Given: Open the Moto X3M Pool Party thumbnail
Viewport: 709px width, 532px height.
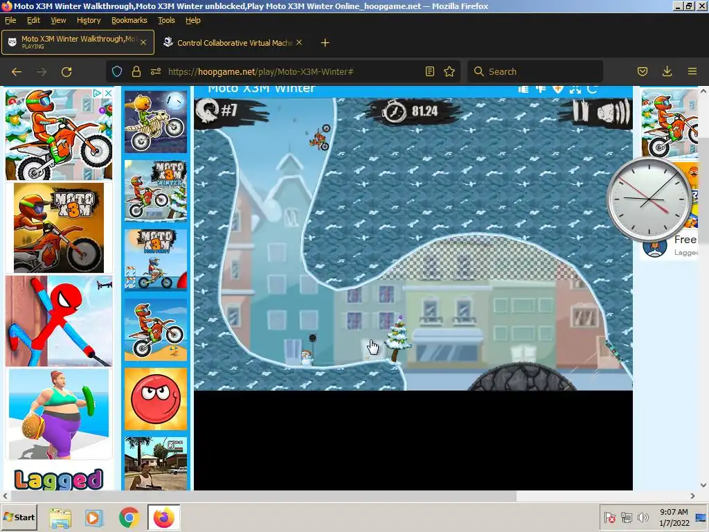Looking at the screenshot, I should point(156,260).
